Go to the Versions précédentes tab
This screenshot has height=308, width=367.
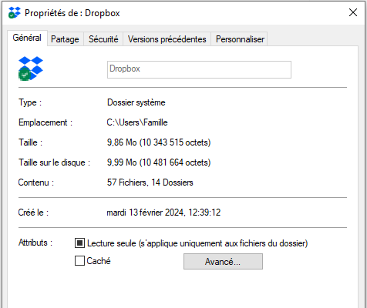click(167, 39)
